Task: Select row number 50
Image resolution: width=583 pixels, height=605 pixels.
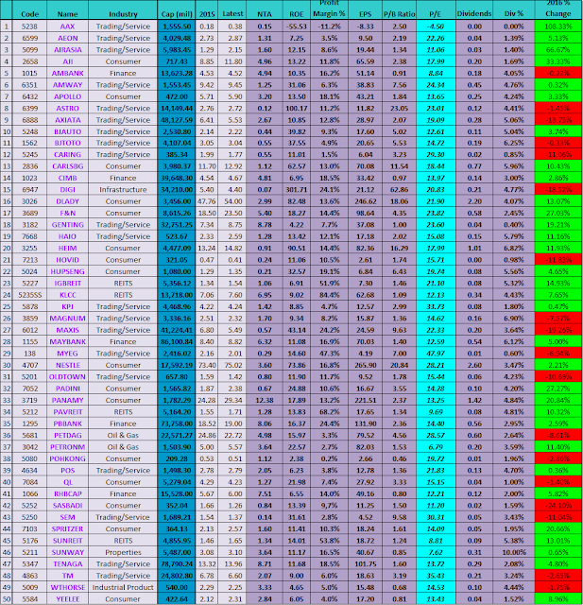Action: click(7, 599)
